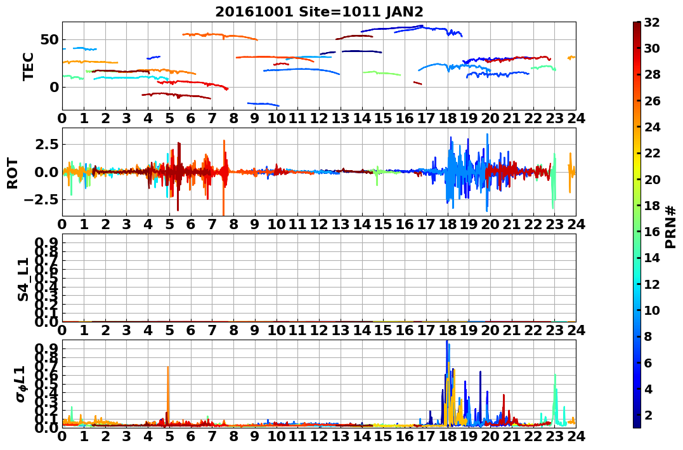683x450 pixels.
Task: Click the dark red top of the PRN colorbar
Action: 637,26
